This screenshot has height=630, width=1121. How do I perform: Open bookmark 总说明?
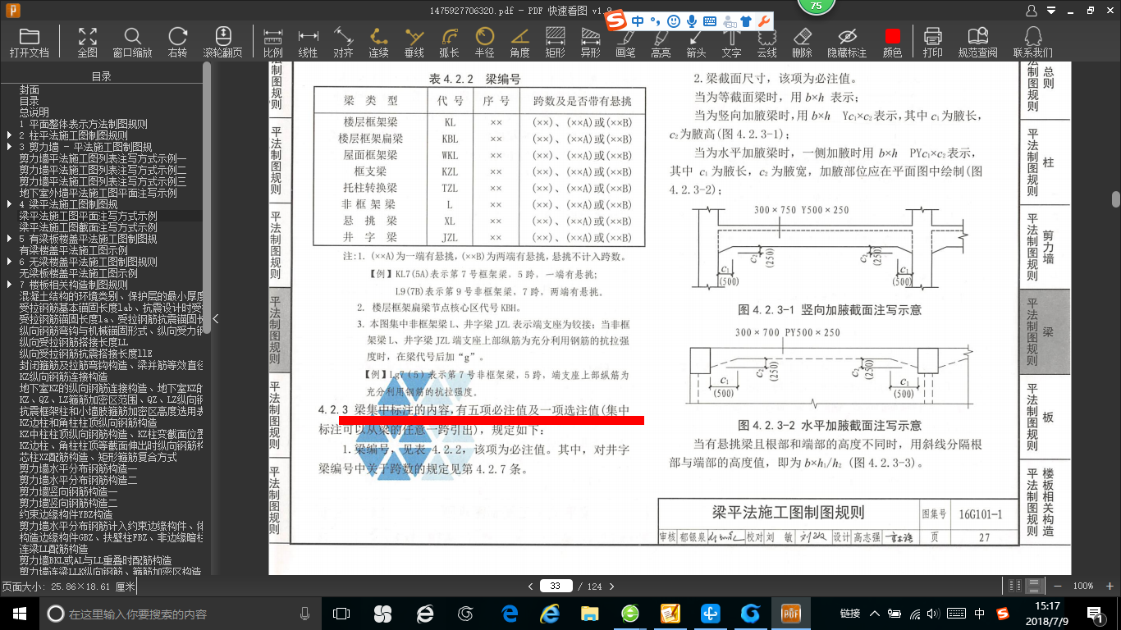click(34, 112)
